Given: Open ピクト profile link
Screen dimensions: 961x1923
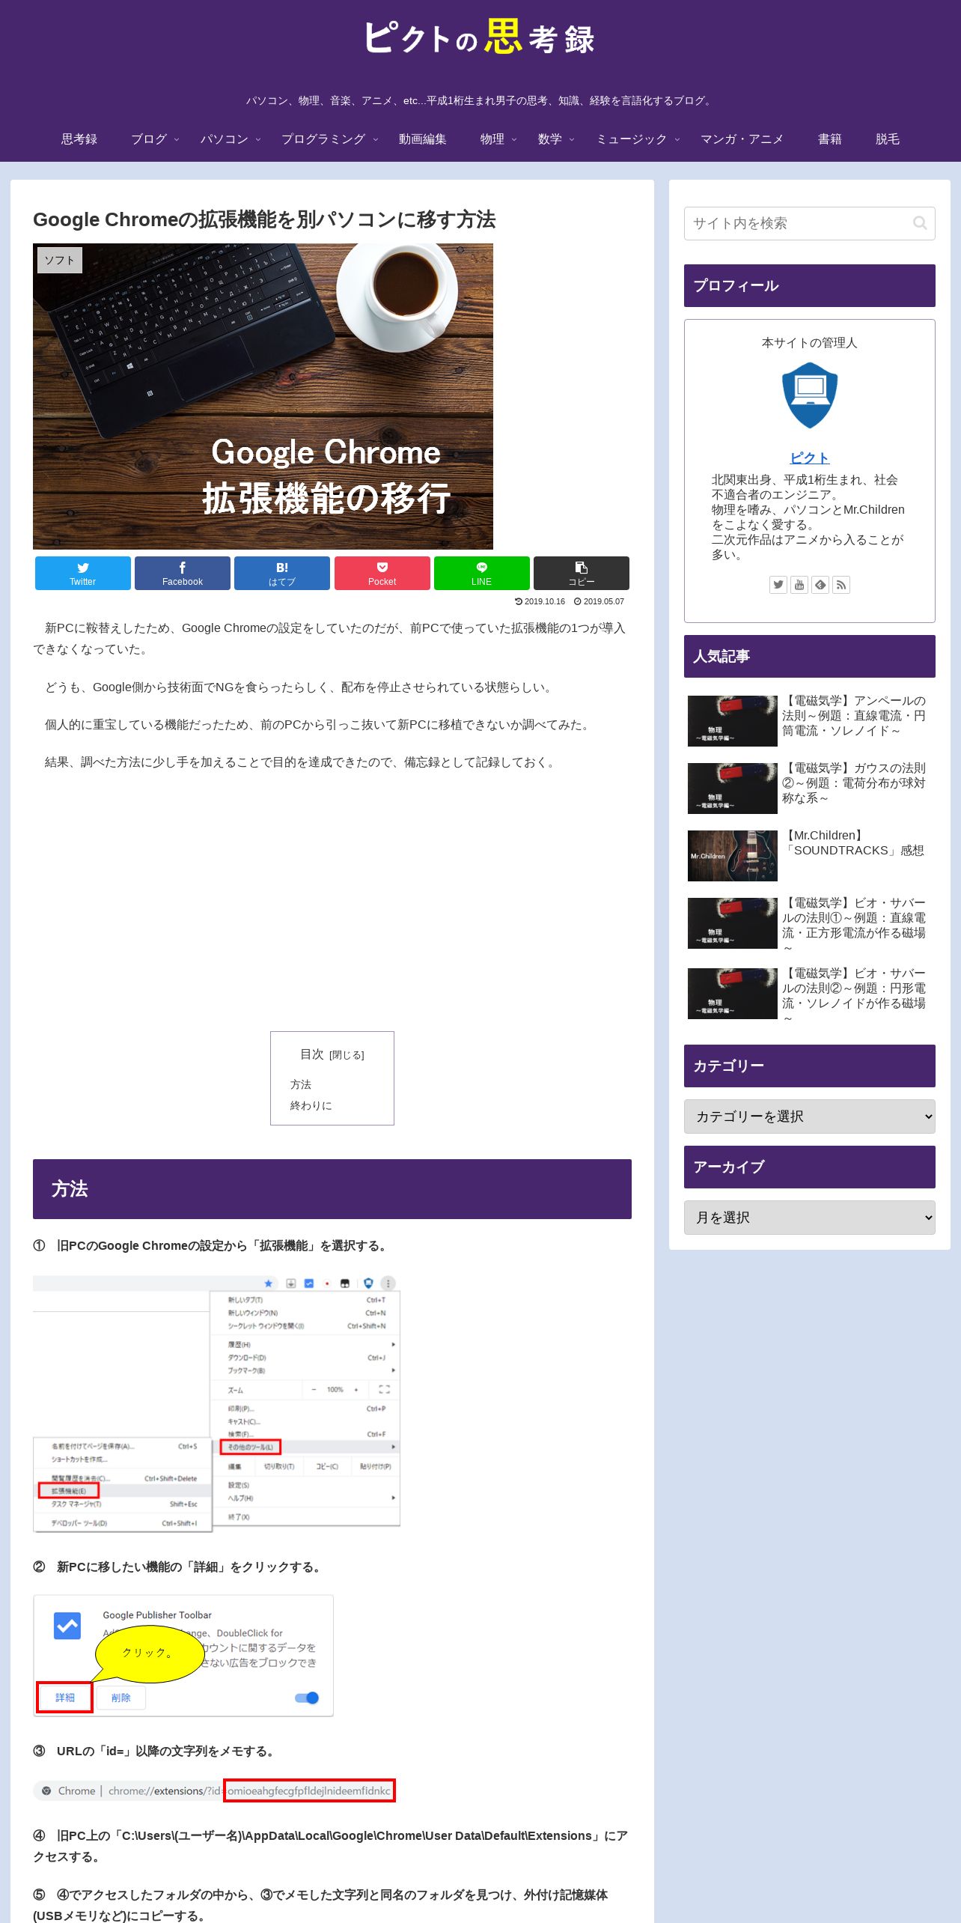Looking at the screenshot, I should 810,458.
